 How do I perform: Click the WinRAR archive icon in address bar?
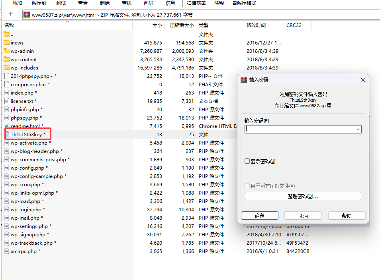27,15
